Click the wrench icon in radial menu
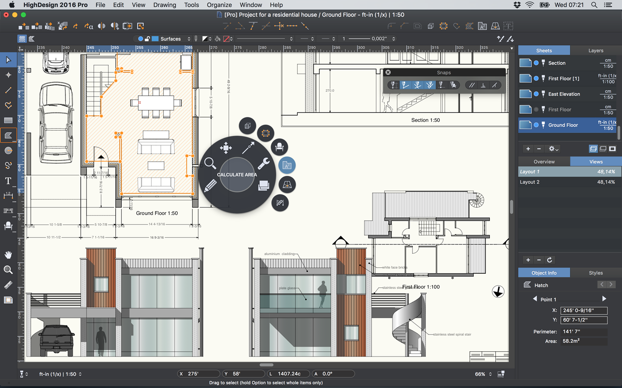 [x=263, y=163]
